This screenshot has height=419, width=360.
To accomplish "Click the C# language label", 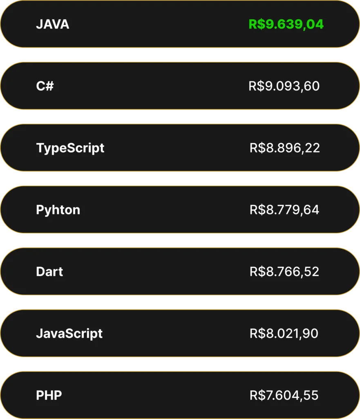I will click(x=45, y=86).
